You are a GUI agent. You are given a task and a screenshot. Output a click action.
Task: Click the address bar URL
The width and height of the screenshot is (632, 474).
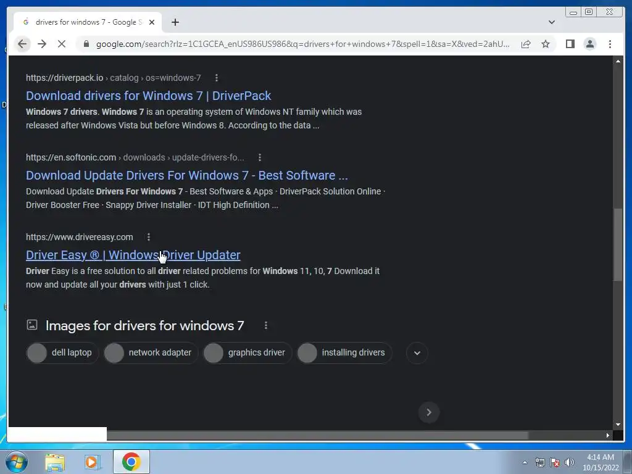[x=302, y=44]
